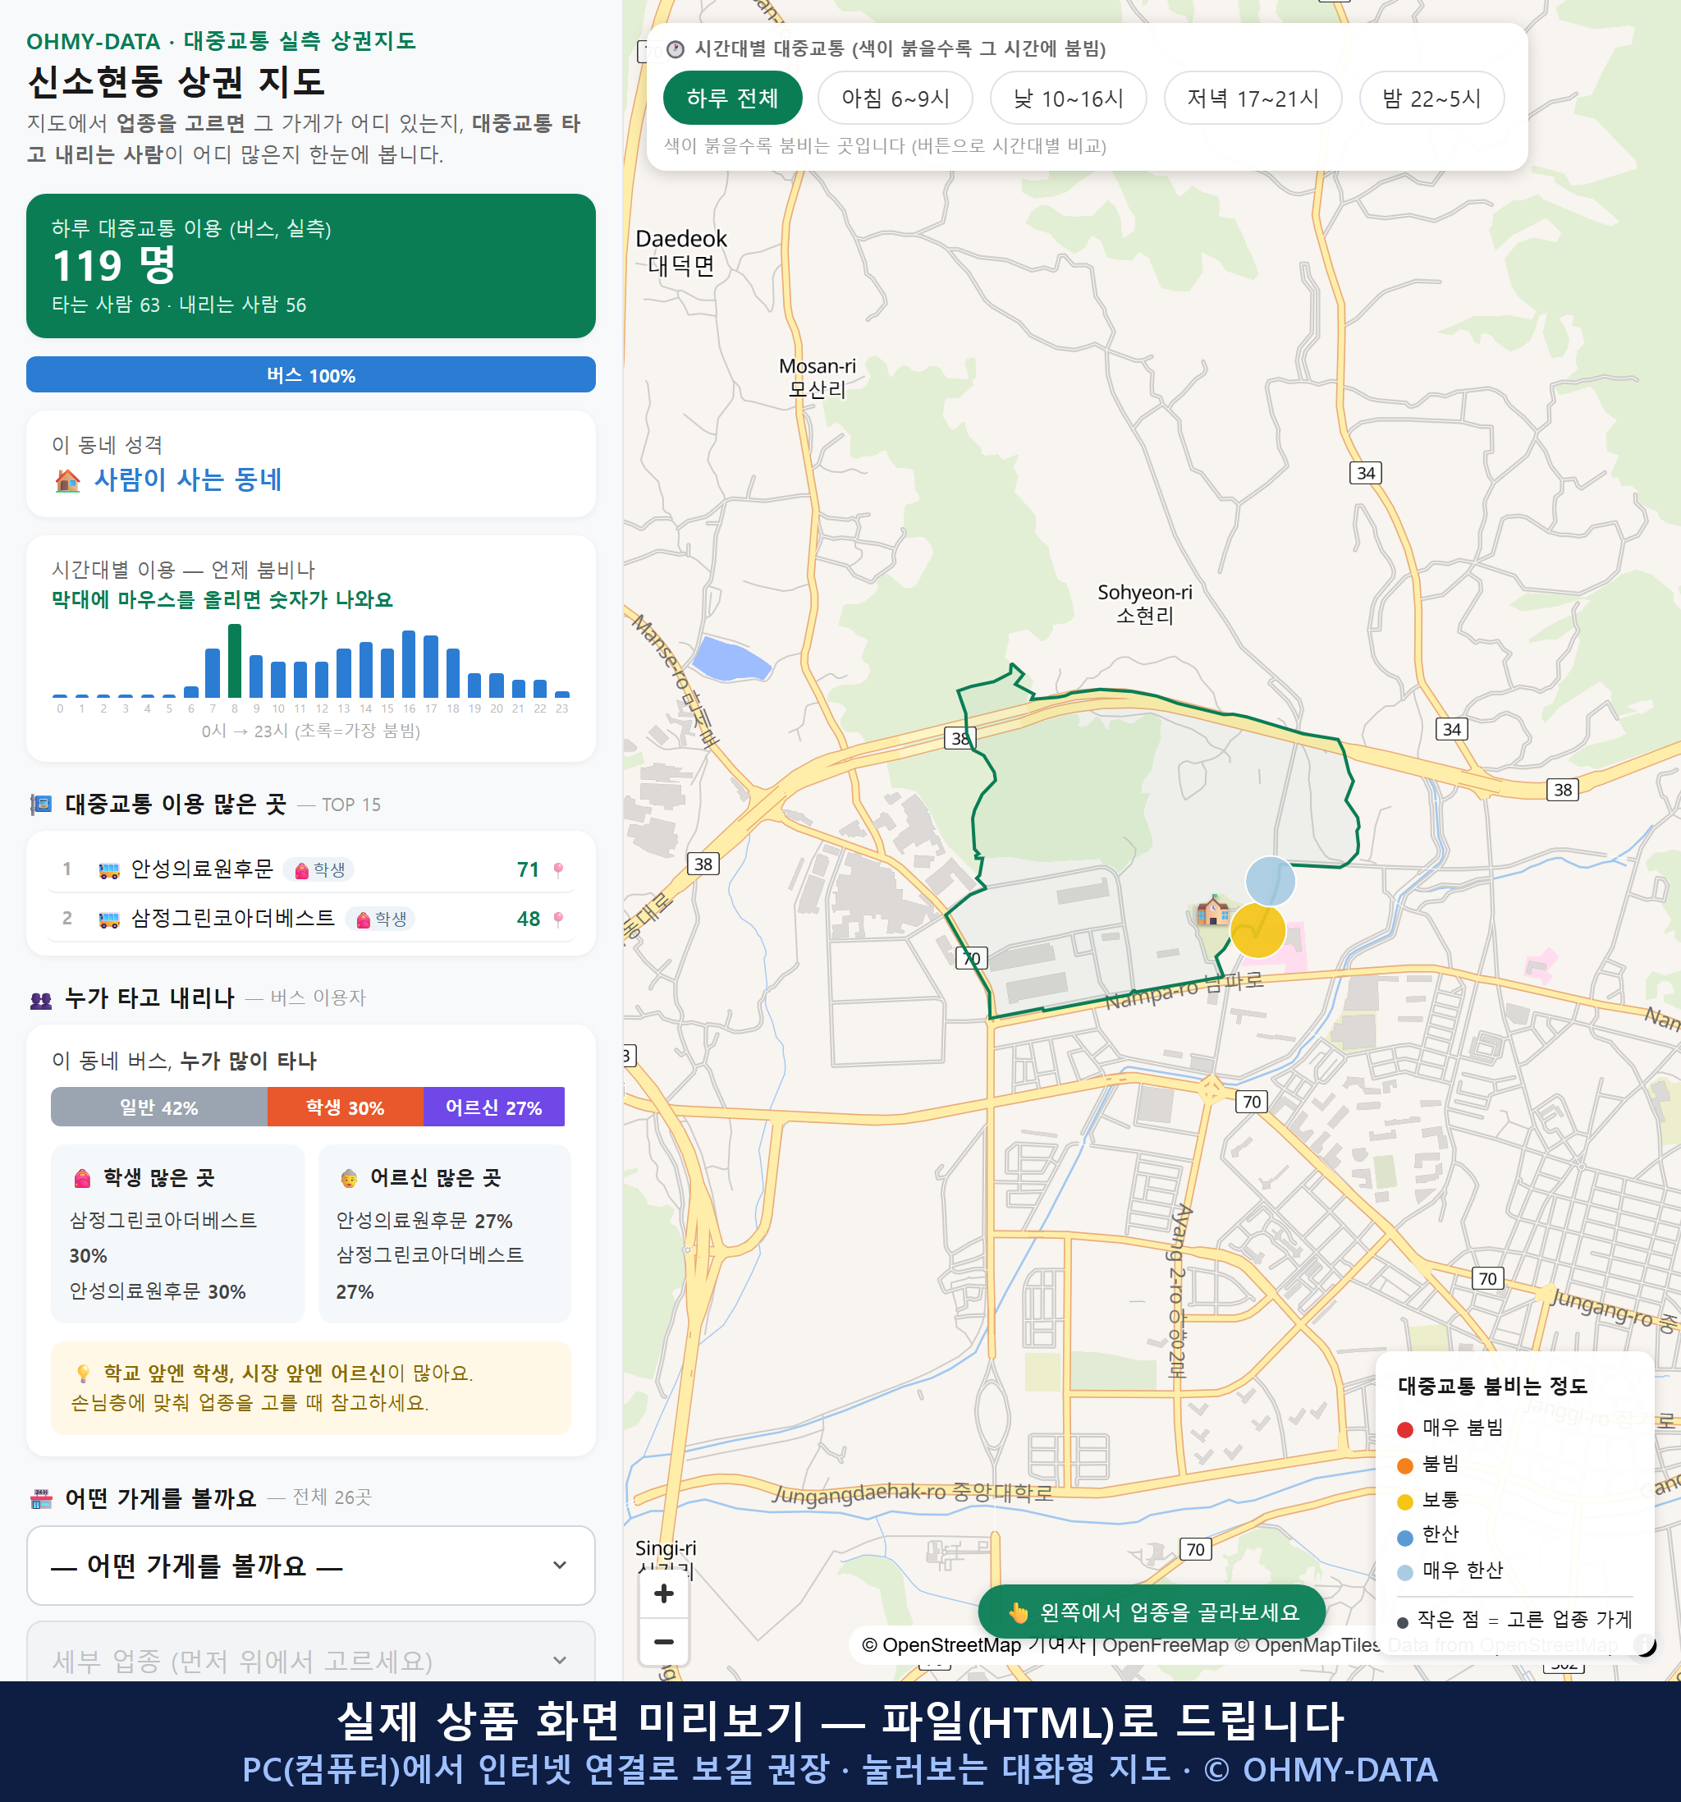
Task: Click the 어르신 많은 곳 card heading
Action: coord(436,1178)
